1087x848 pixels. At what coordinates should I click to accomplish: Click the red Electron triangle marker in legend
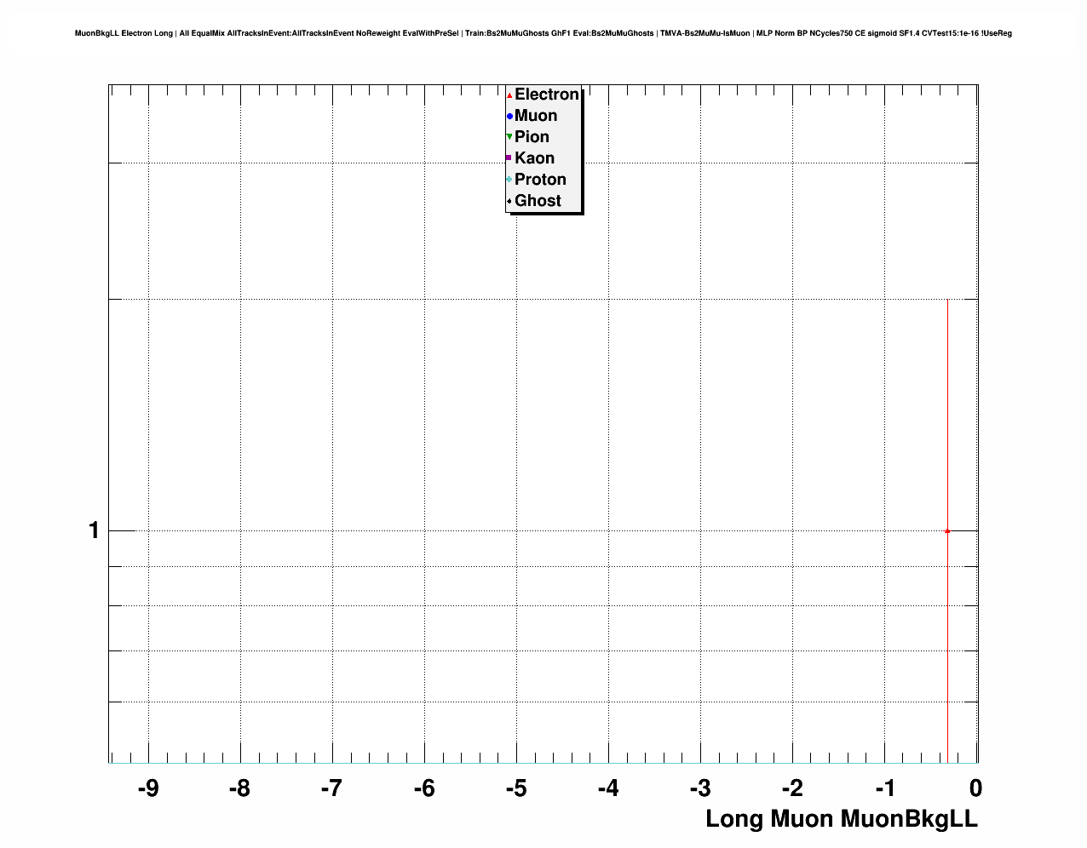tap(509, 95)
